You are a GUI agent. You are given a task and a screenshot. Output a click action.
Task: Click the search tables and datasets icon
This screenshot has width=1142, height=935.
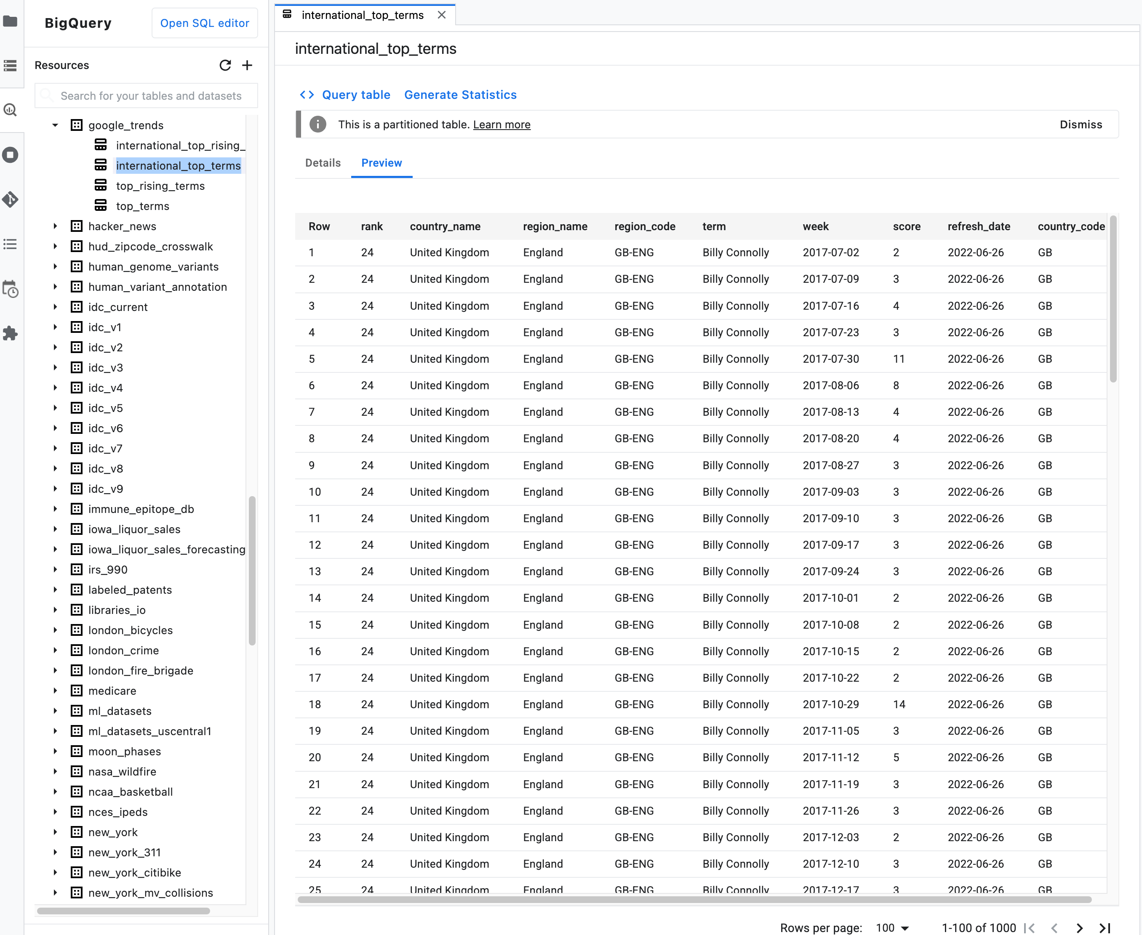tap(48, 95)
